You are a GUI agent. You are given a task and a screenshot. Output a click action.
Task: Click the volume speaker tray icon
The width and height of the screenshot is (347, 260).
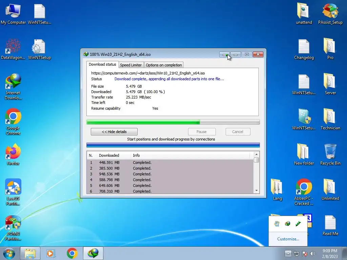tap(312, 254)
